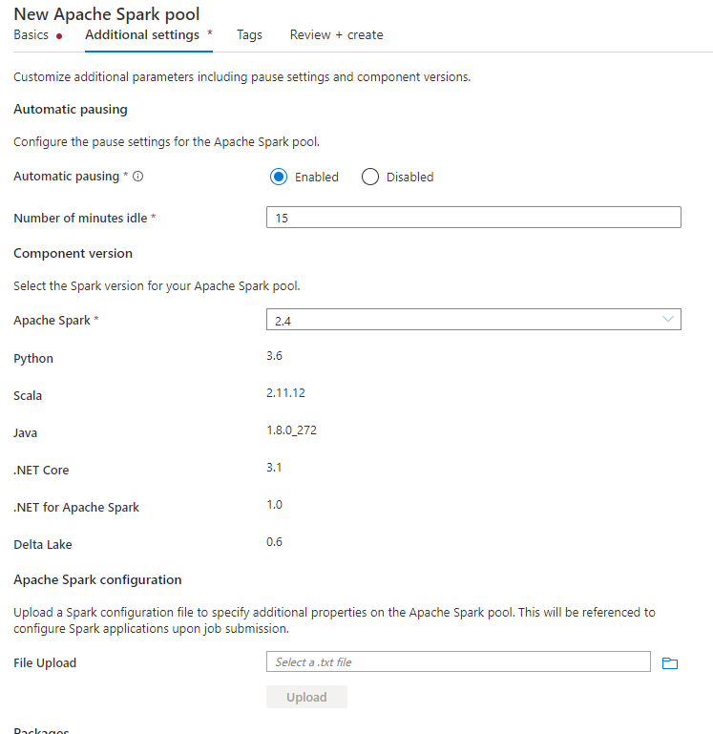Click the Scala version 2.11.12 text
Viewport: 713px width, 734px height.
point(285,392)
